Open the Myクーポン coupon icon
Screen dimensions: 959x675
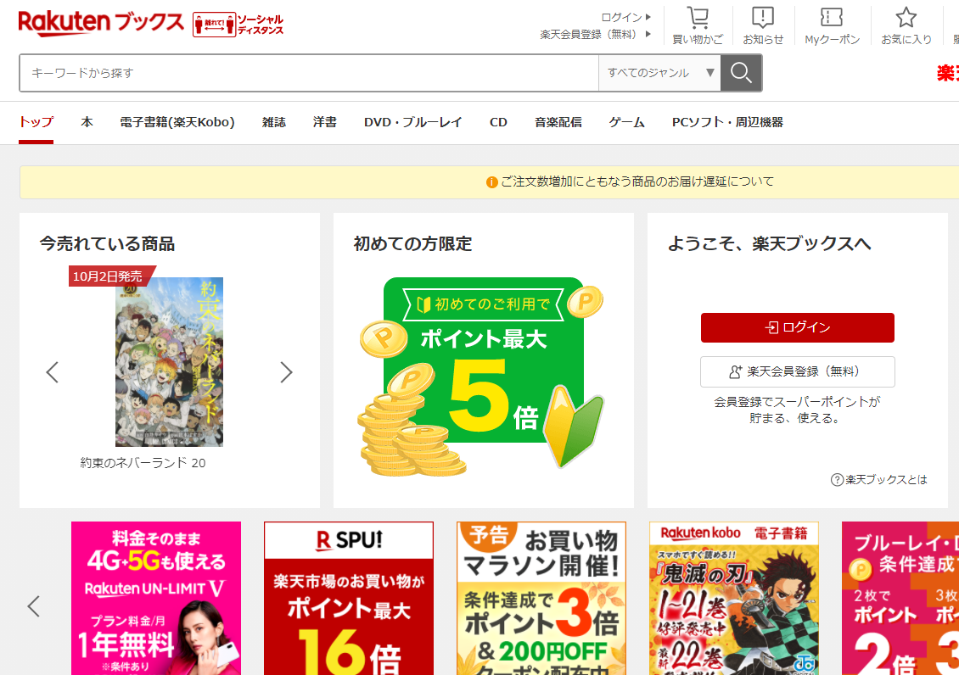coord(832,25)
